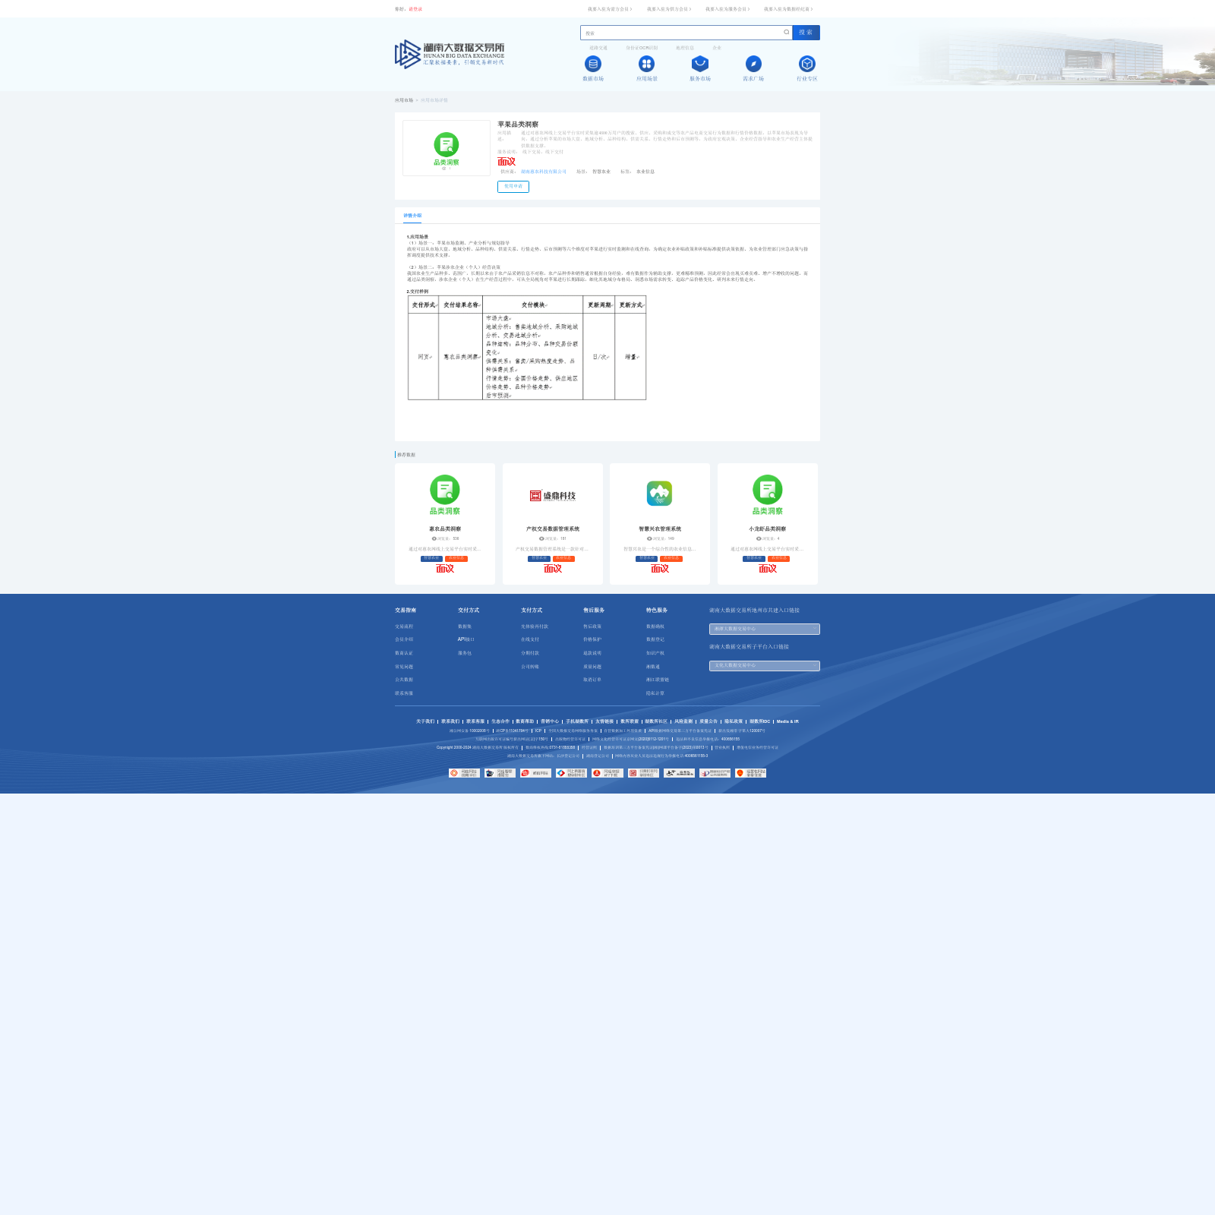Open the 取消订单 footer link

tap(592, 680)
